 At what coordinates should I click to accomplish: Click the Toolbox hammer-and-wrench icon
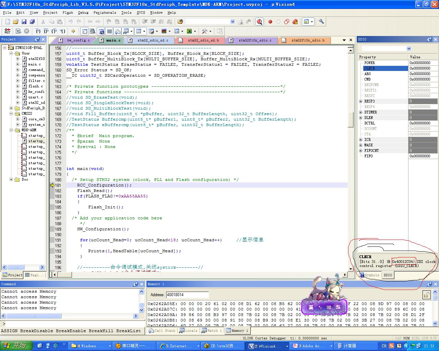click(x=204, y=31)
